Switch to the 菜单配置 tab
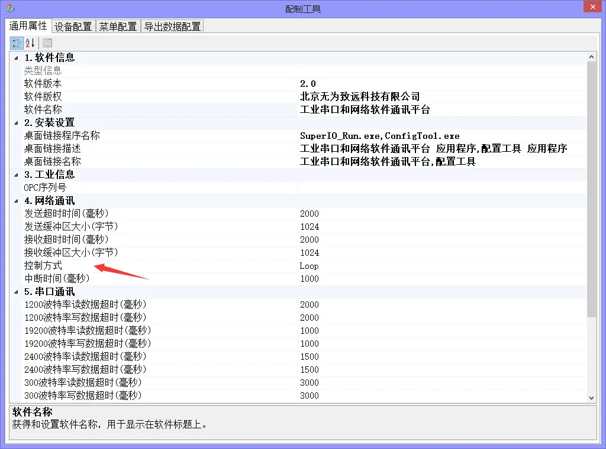Viewport: 606px width, 449px height. tap(118, 27)
